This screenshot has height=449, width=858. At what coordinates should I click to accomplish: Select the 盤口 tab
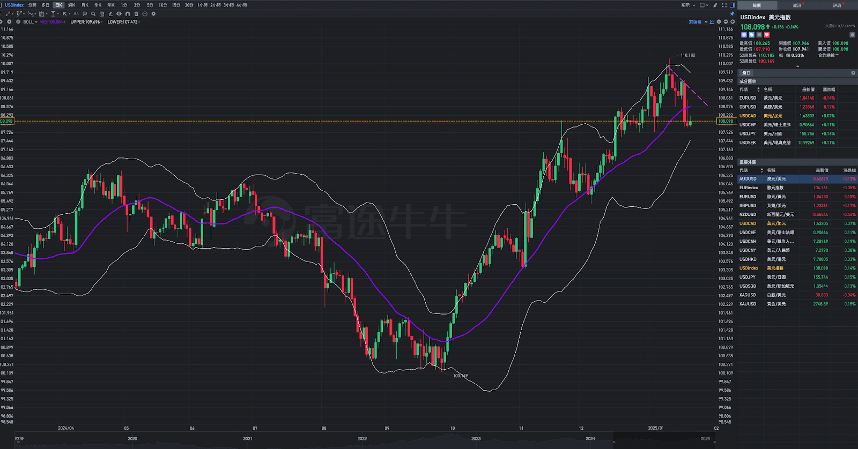pyautogui.click(x=746, y=73)
